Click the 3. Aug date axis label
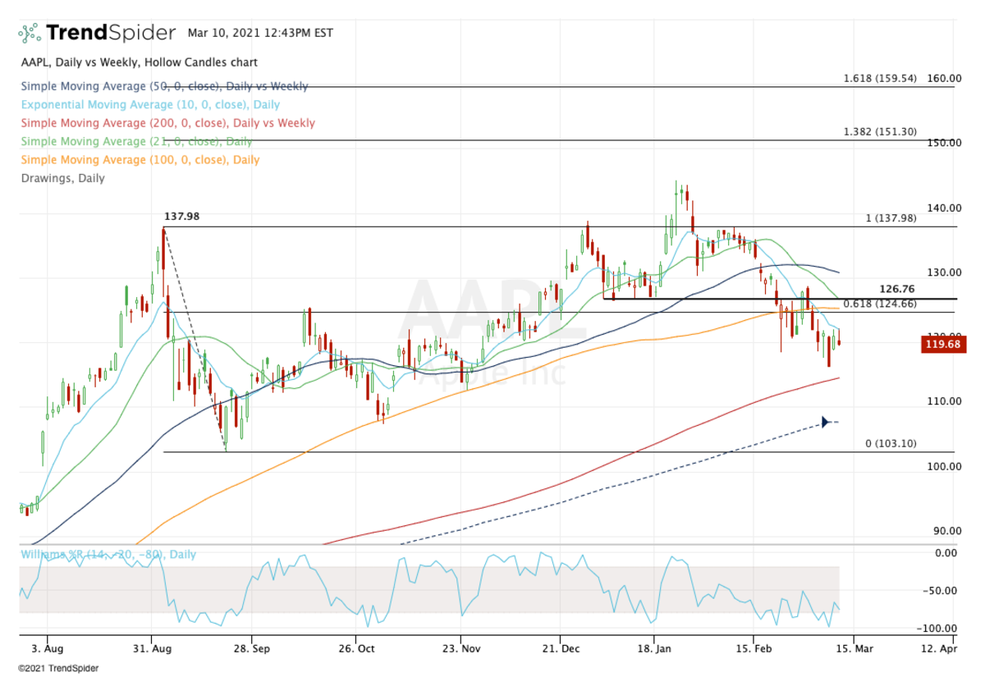985x677 pixels. 48,647
